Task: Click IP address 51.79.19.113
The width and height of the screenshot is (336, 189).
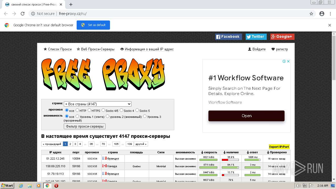Action: point(55,174)
